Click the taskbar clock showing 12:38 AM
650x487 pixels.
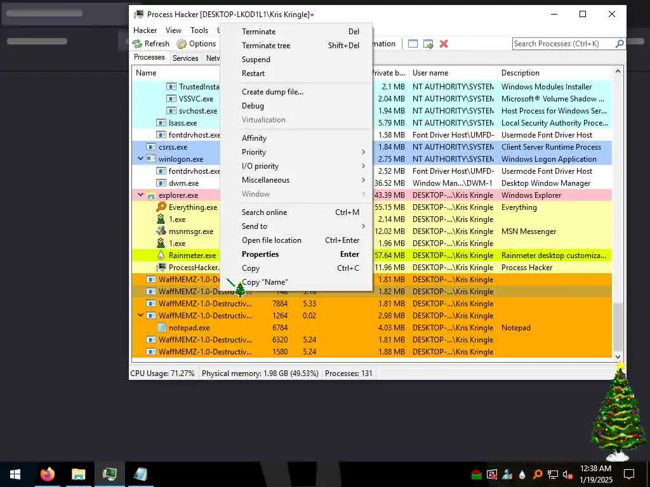[x=595, y=474]
